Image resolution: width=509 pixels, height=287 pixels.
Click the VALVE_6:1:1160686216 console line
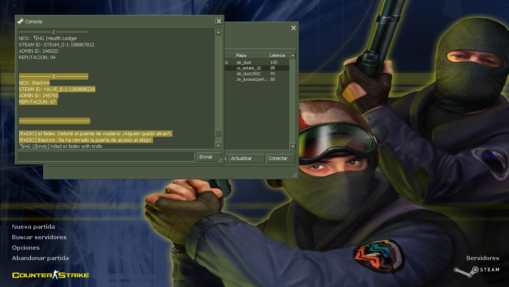pos(57,89)
